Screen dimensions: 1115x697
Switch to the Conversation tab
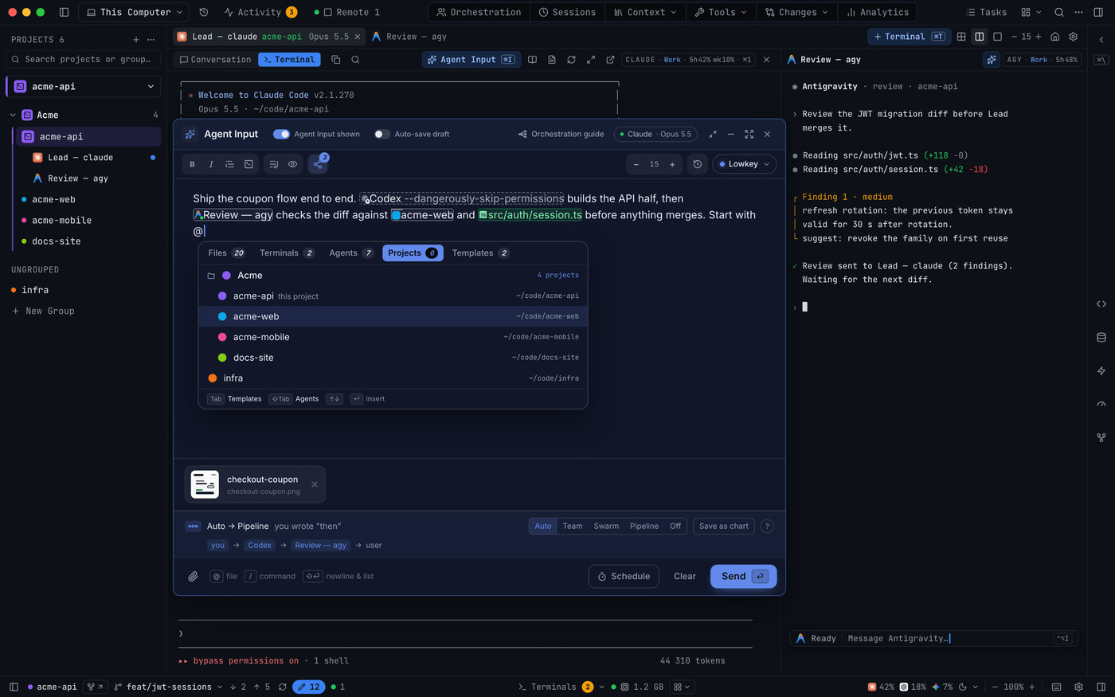[x=215, y=60]
